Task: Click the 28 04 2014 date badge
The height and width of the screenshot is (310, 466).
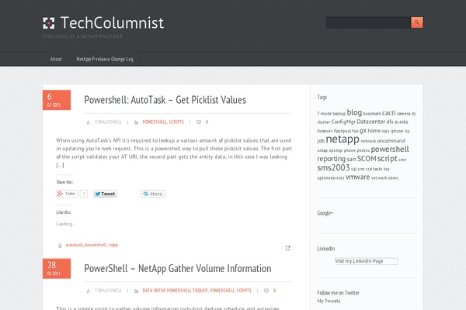Action: click(x=57, y=268)
